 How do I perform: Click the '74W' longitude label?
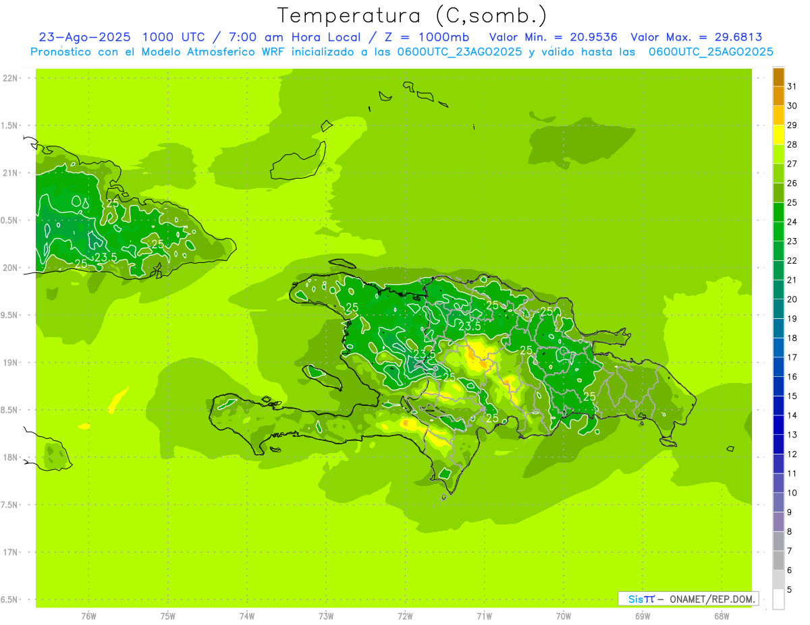coord(247,616)
